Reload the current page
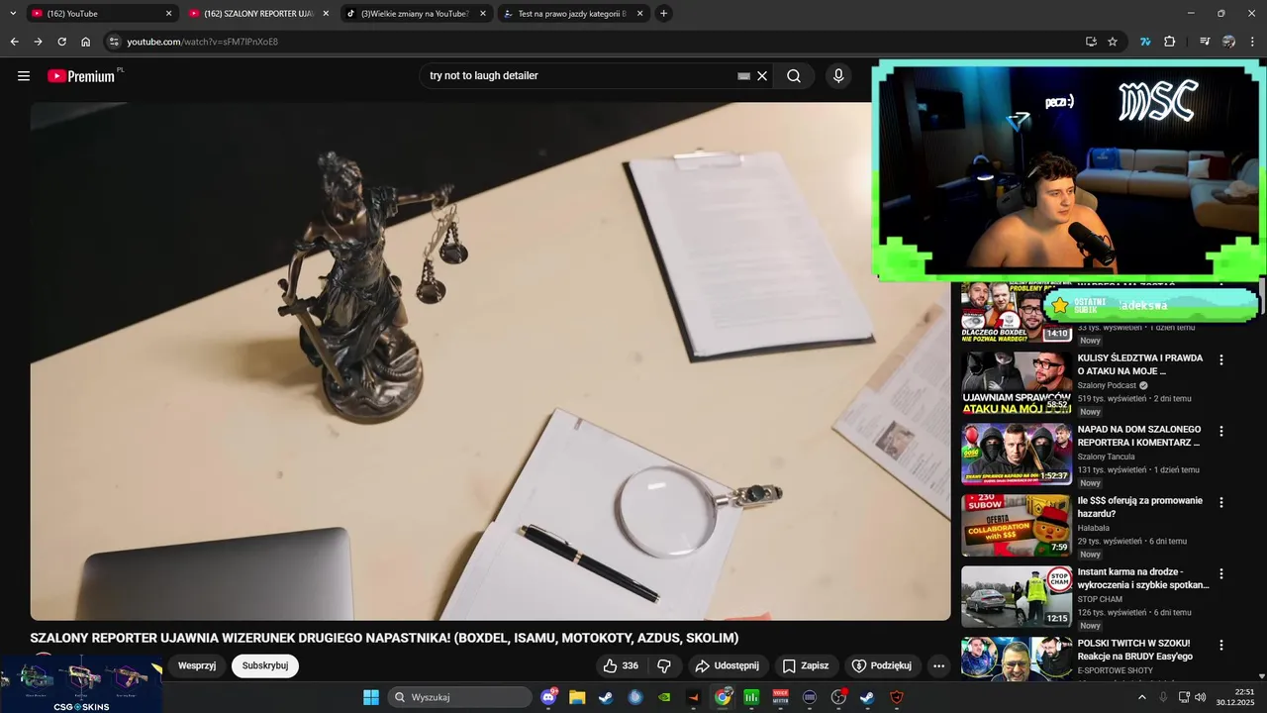 point(61,42)
